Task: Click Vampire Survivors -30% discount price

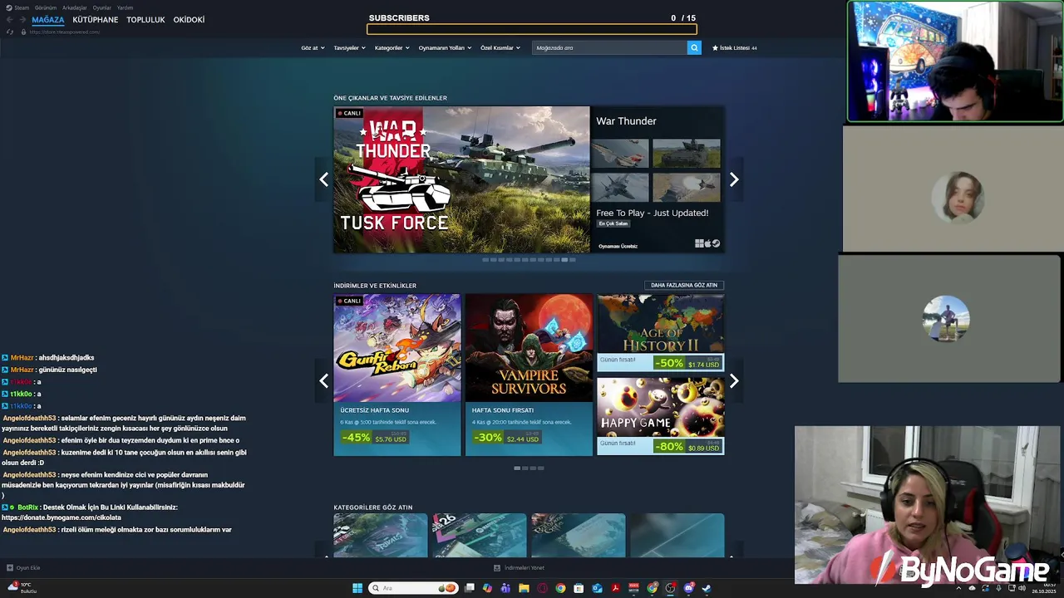Action: 506,437
